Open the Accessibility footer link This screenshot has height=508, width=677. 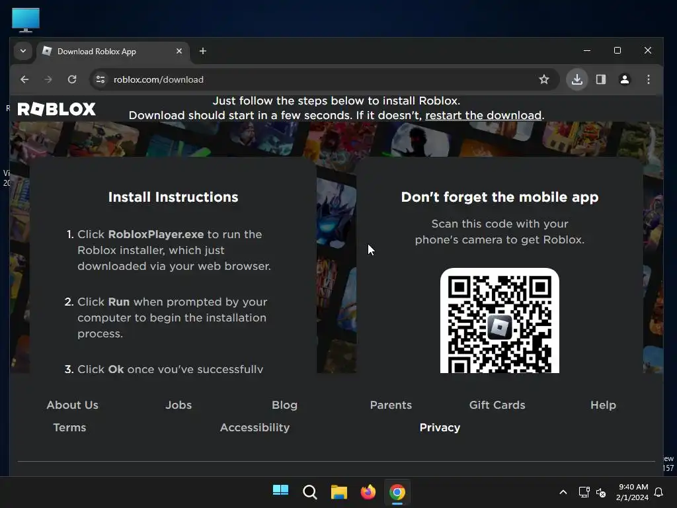click(x=255, y=427)
